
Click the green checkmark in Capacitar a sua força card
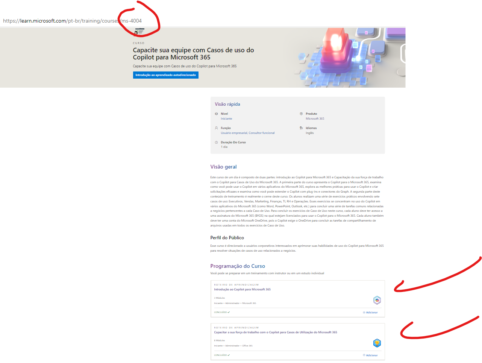click(229, 355)
